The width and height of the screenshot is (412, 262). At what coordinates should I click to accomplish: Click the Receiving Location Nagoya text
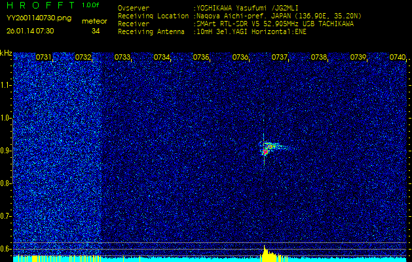point(262,16)
